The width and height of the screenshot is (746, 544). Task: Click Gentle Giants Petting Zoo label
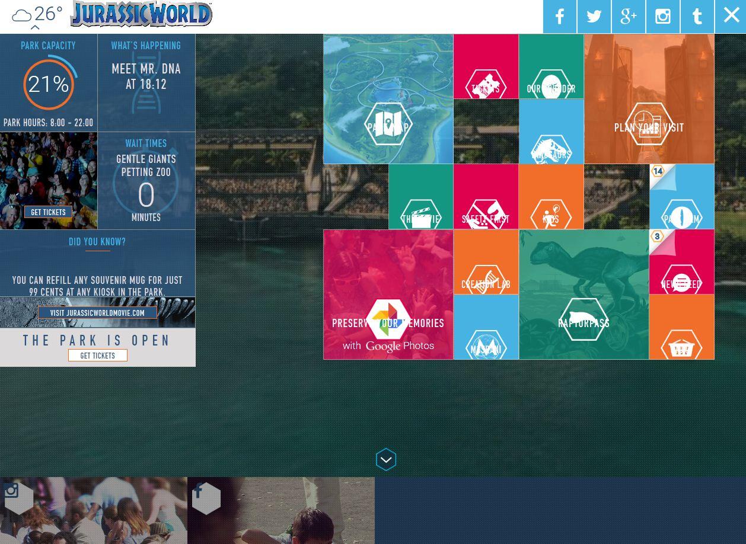point(146,166)
